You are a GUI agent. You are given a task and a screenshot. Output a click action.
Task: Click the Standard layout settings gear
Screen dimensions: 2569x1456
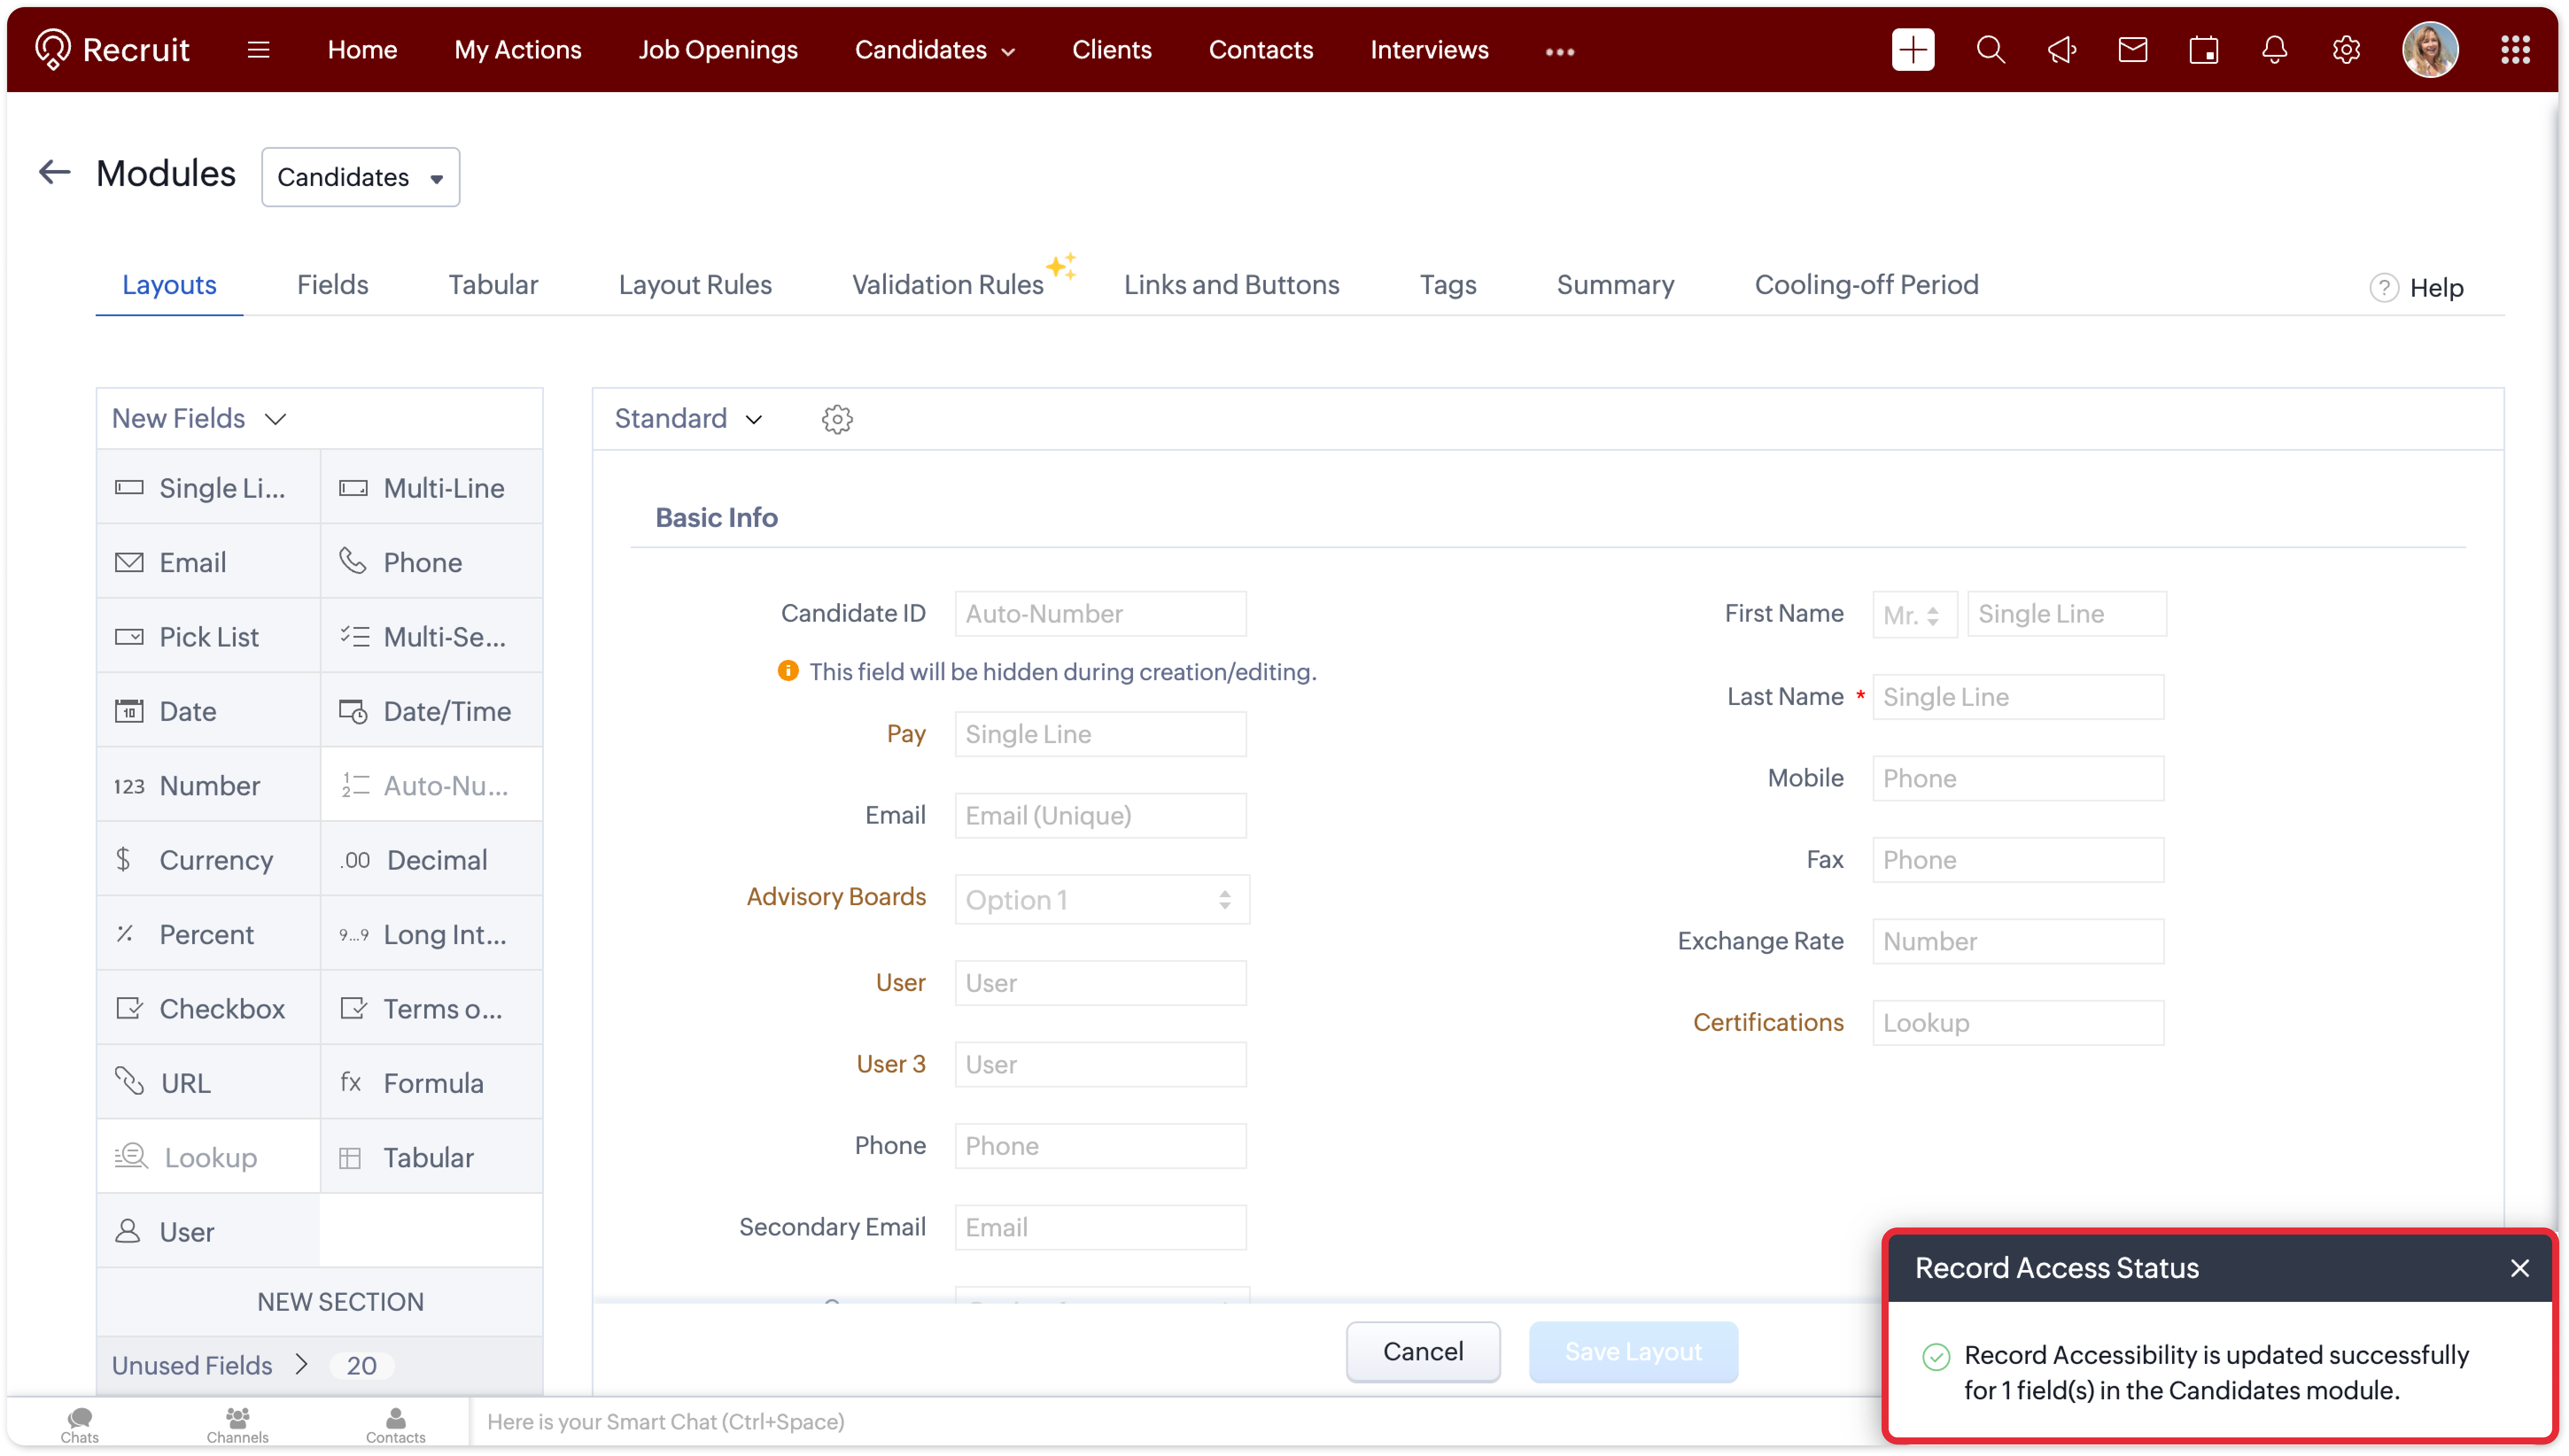point(837,419)
